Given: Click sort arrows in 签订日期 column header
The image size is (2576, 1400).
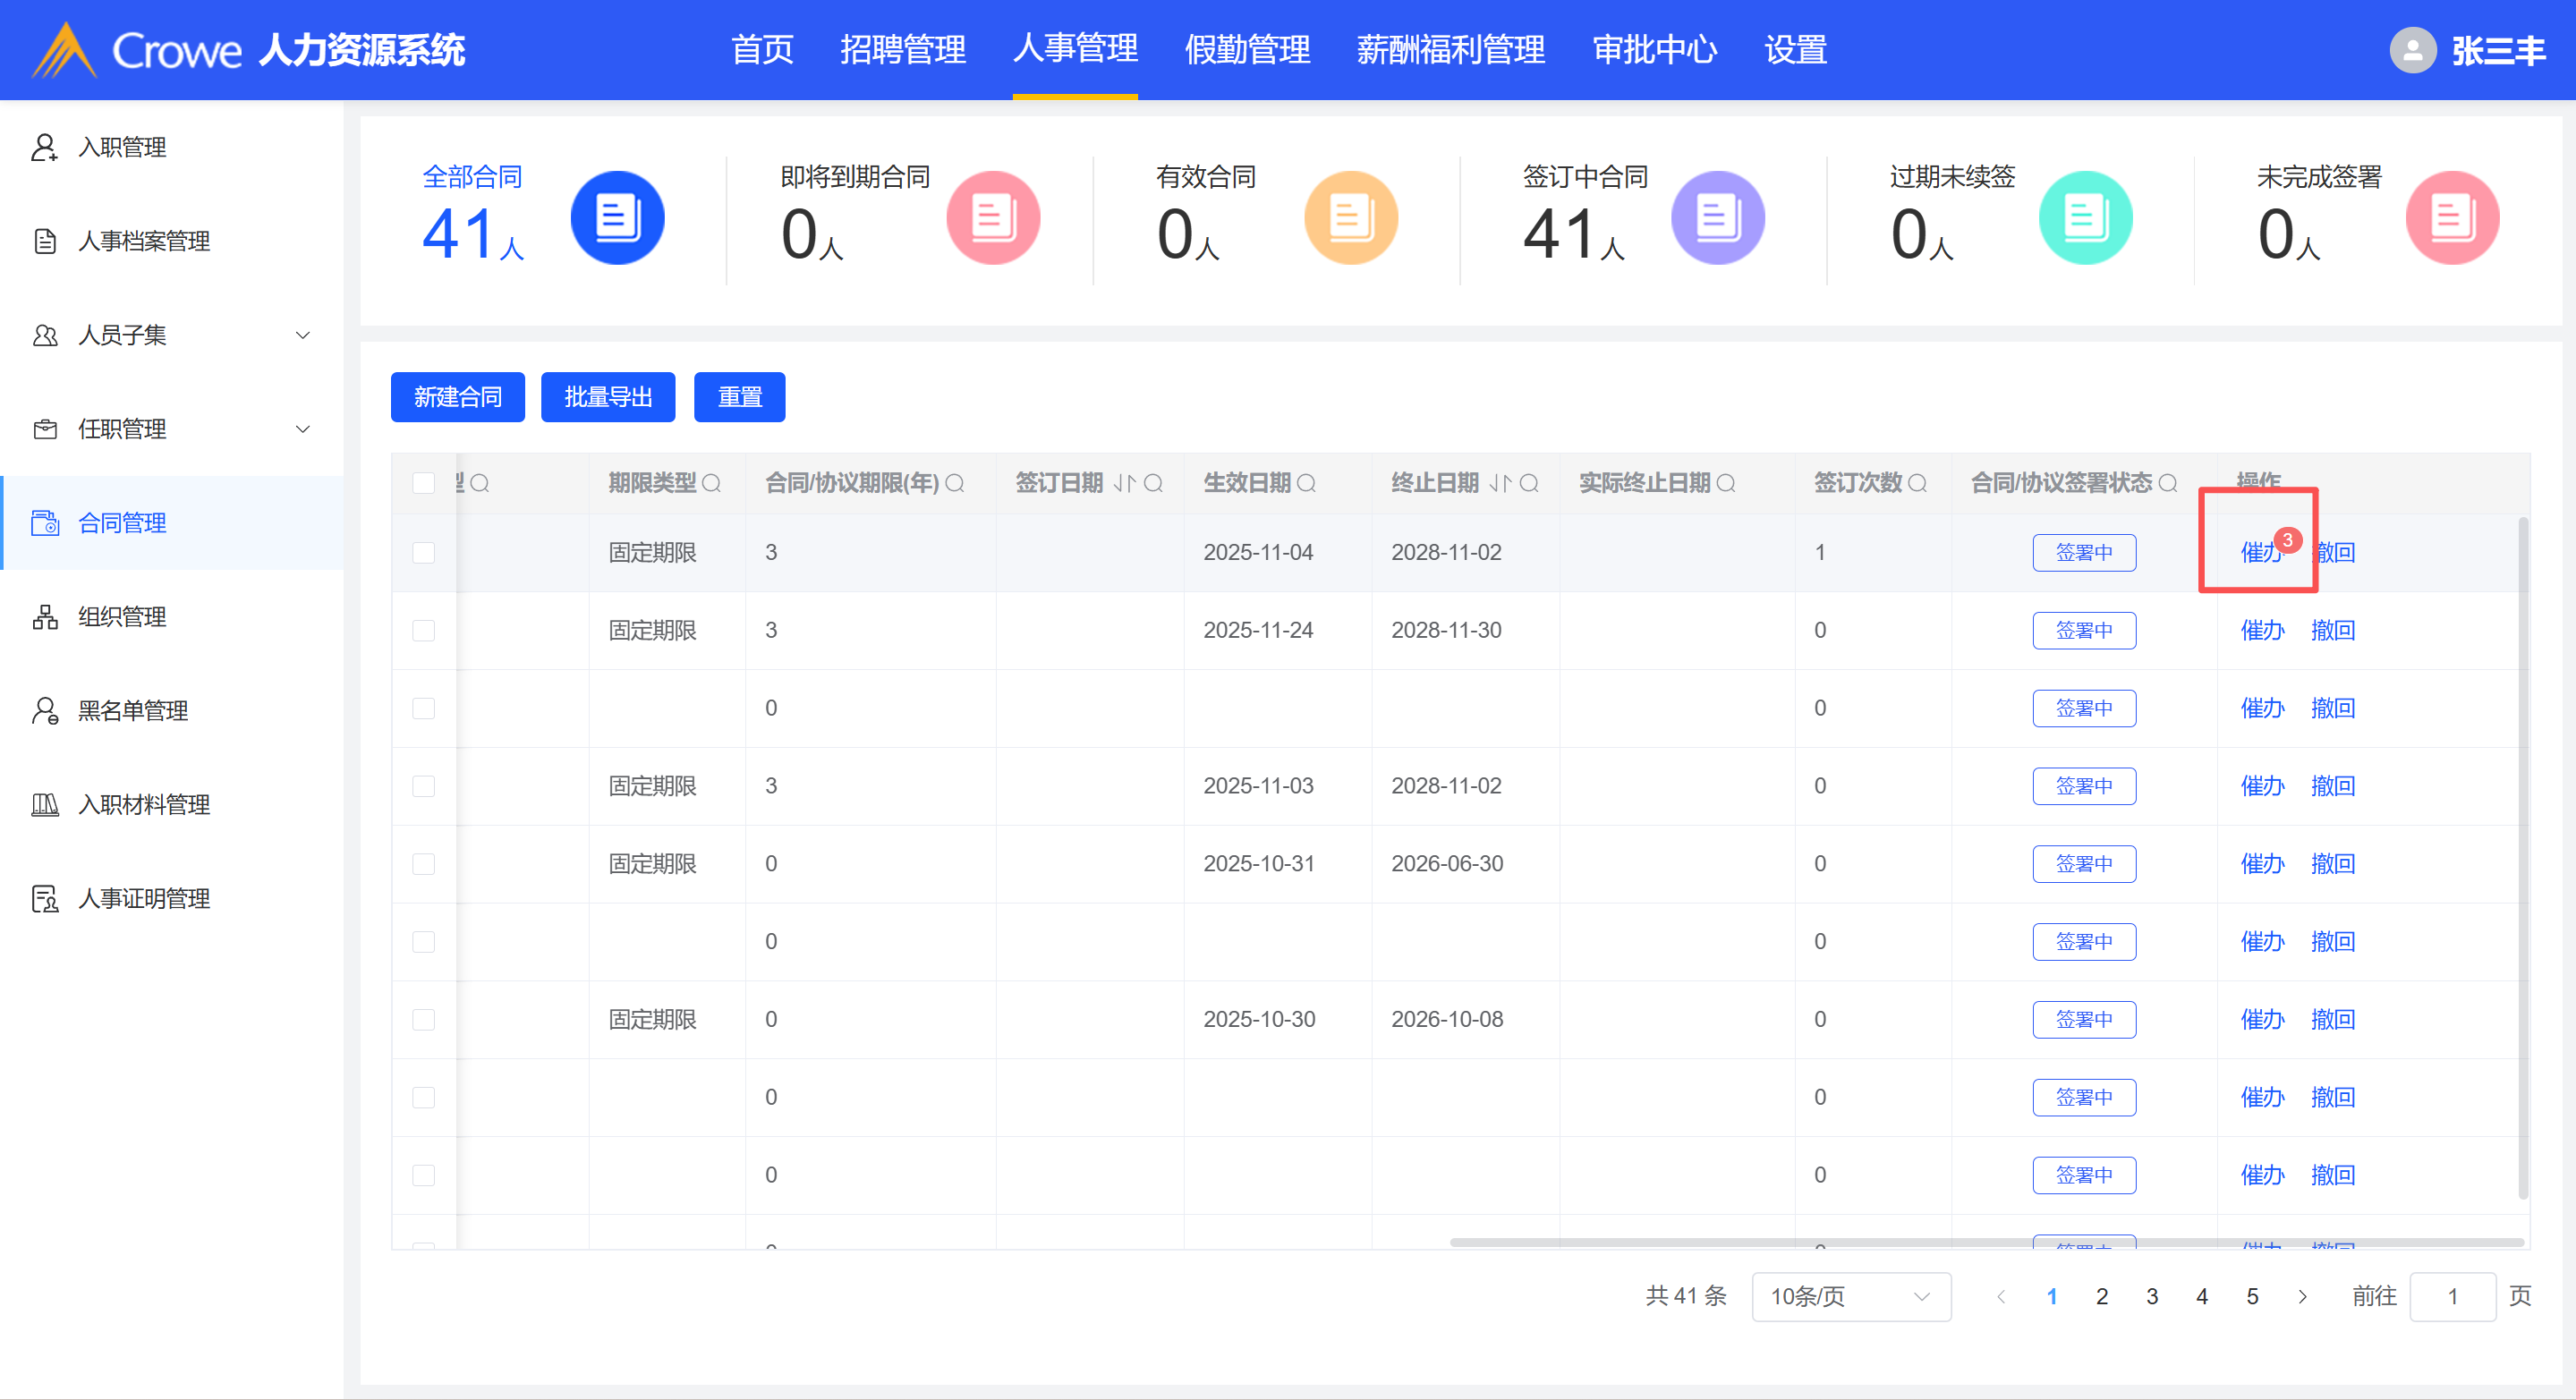Looking at the screenshot, I should point(1124,484).
